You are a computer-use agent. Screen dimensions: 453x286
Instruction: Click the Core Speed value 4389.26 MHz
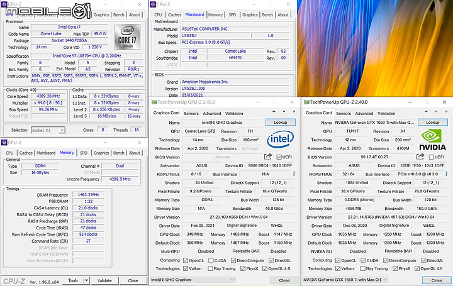[48, 96]
